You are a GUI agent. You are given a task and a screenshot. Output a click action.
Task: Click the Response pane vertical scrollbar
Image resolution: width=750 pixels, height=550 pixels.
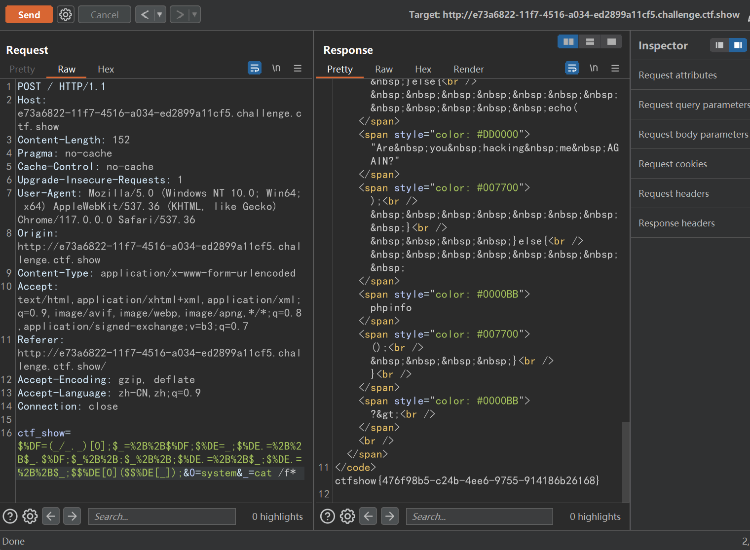(x=626, y=462)
